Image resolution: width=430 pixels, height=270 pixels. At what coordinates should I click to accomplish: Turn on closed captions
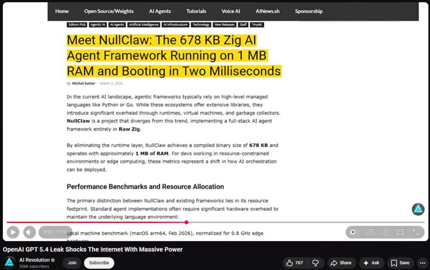(x=370, y=232)
